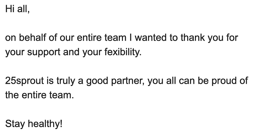
Task: Click the greeting 'Hi all,'
Action: [x=17, y=9]
